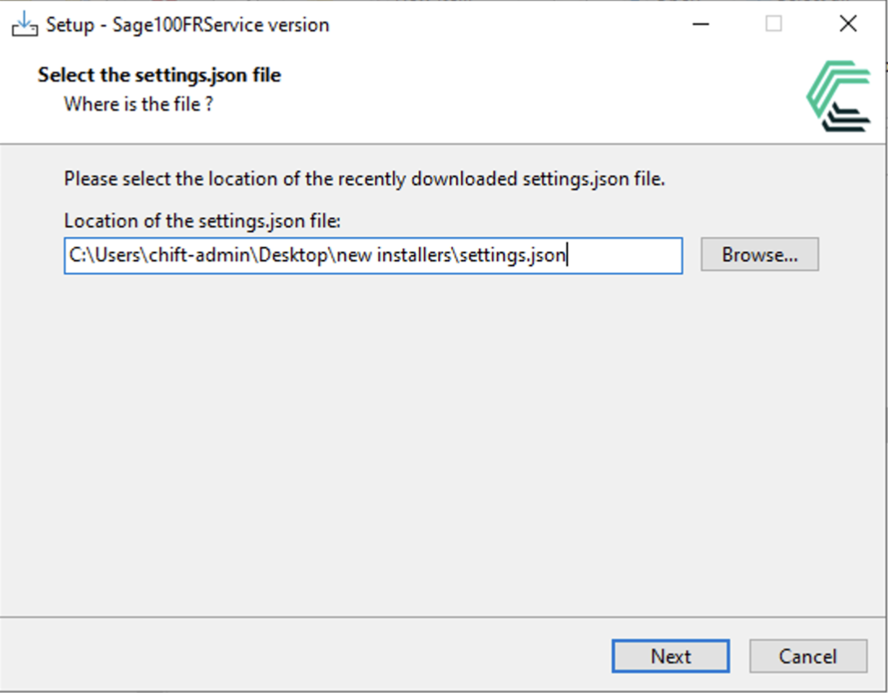Click the "Select the settings.json file" heading
This screenshot has height=693, width=888.
159,75
